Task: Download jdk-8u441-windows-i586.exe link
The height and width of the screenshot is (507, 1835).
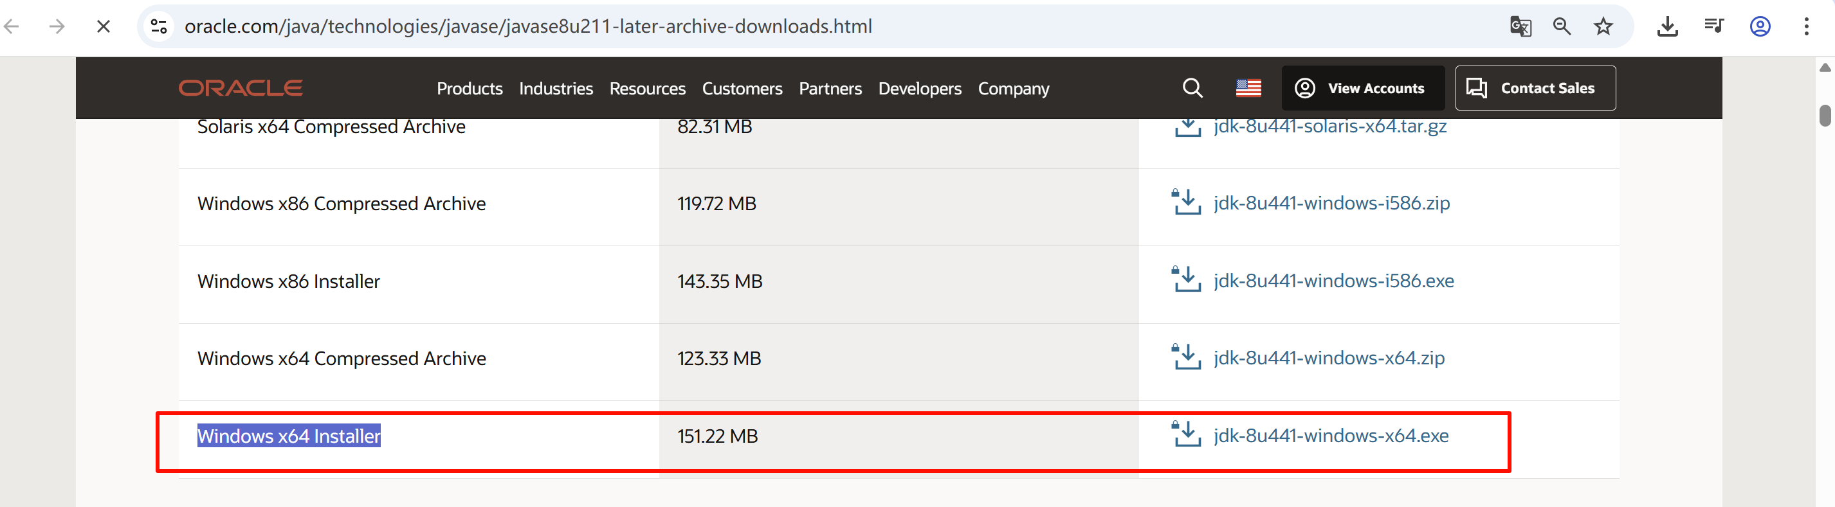Action: [x=1333, y=281]
